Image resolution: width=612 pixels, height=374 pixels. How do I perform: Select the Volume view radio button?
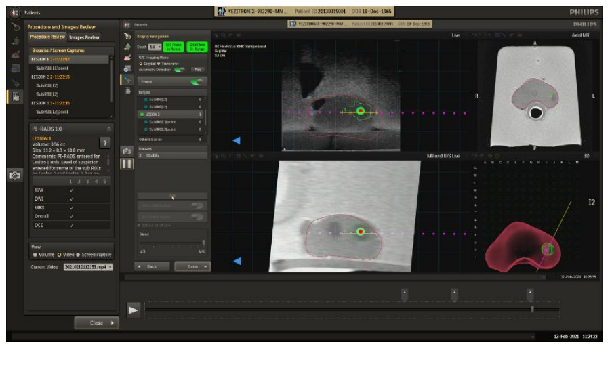point(35,255)
